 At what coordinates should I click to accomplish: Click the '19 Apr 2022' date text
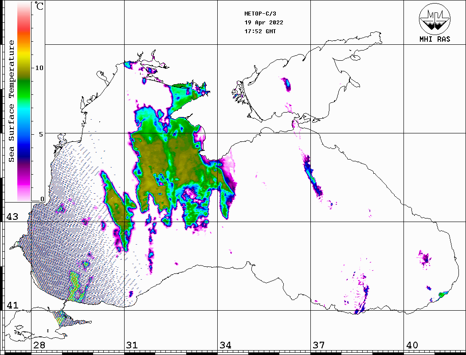(x=264, y=23)
